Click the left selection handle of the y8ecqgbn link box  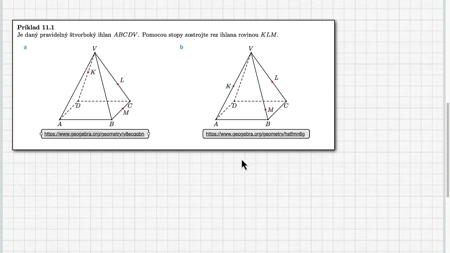click(41, 134)
